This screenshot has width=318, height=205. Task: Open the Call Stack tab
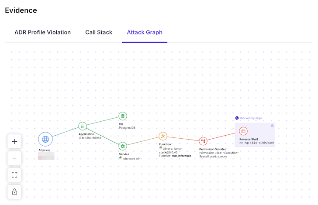coord(99,32)
